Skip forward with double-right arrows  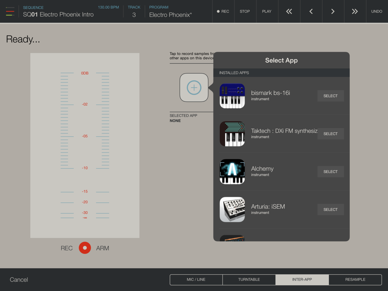click(355, 11)
